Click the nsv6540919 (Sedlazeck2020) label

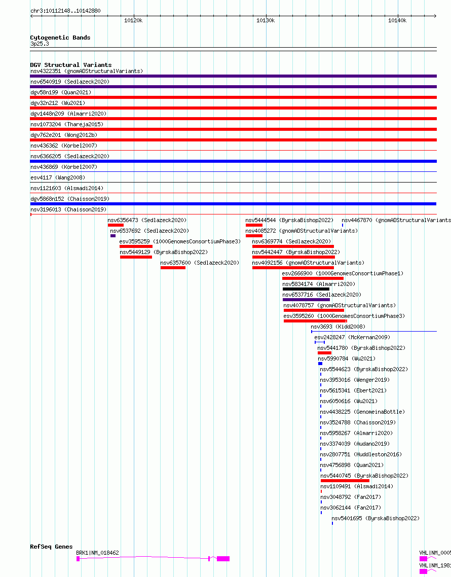tap(70, 82)
